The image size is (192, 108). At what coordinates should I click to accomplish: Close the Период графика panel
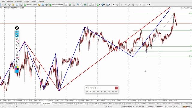(x=117, y=88)
